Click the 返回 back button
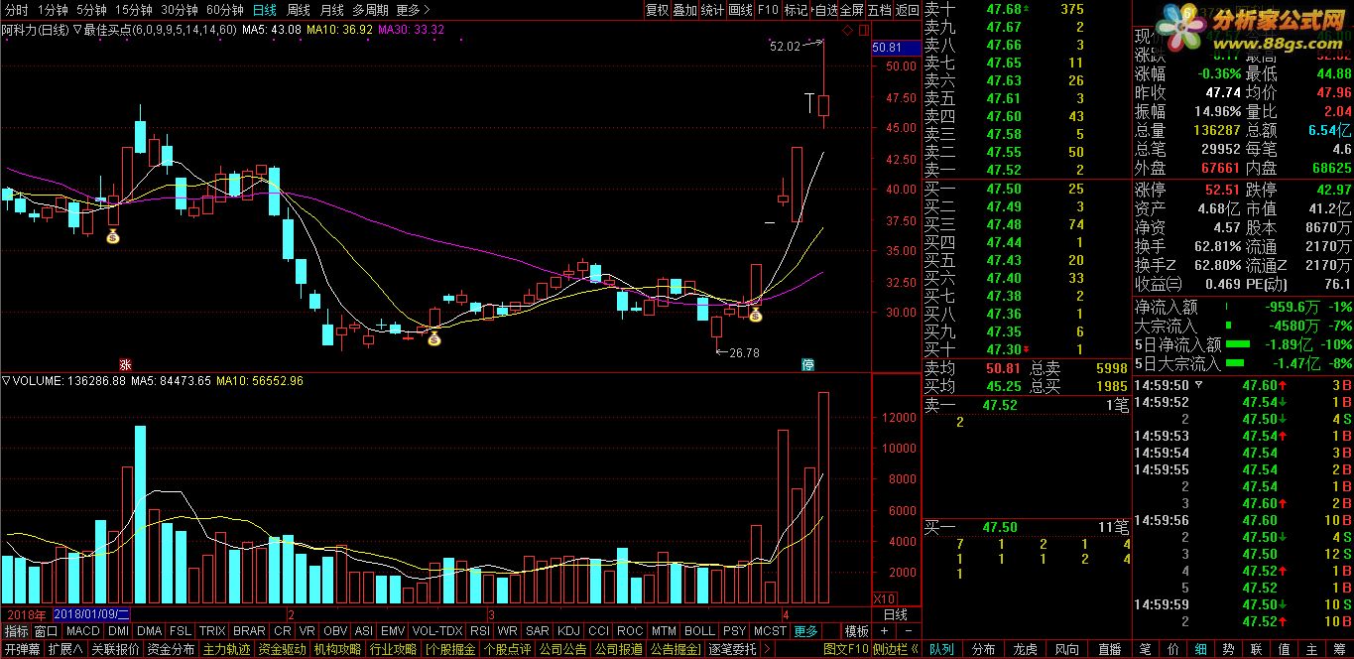Viewport: 1354px width, 659px height. point(908,10)
